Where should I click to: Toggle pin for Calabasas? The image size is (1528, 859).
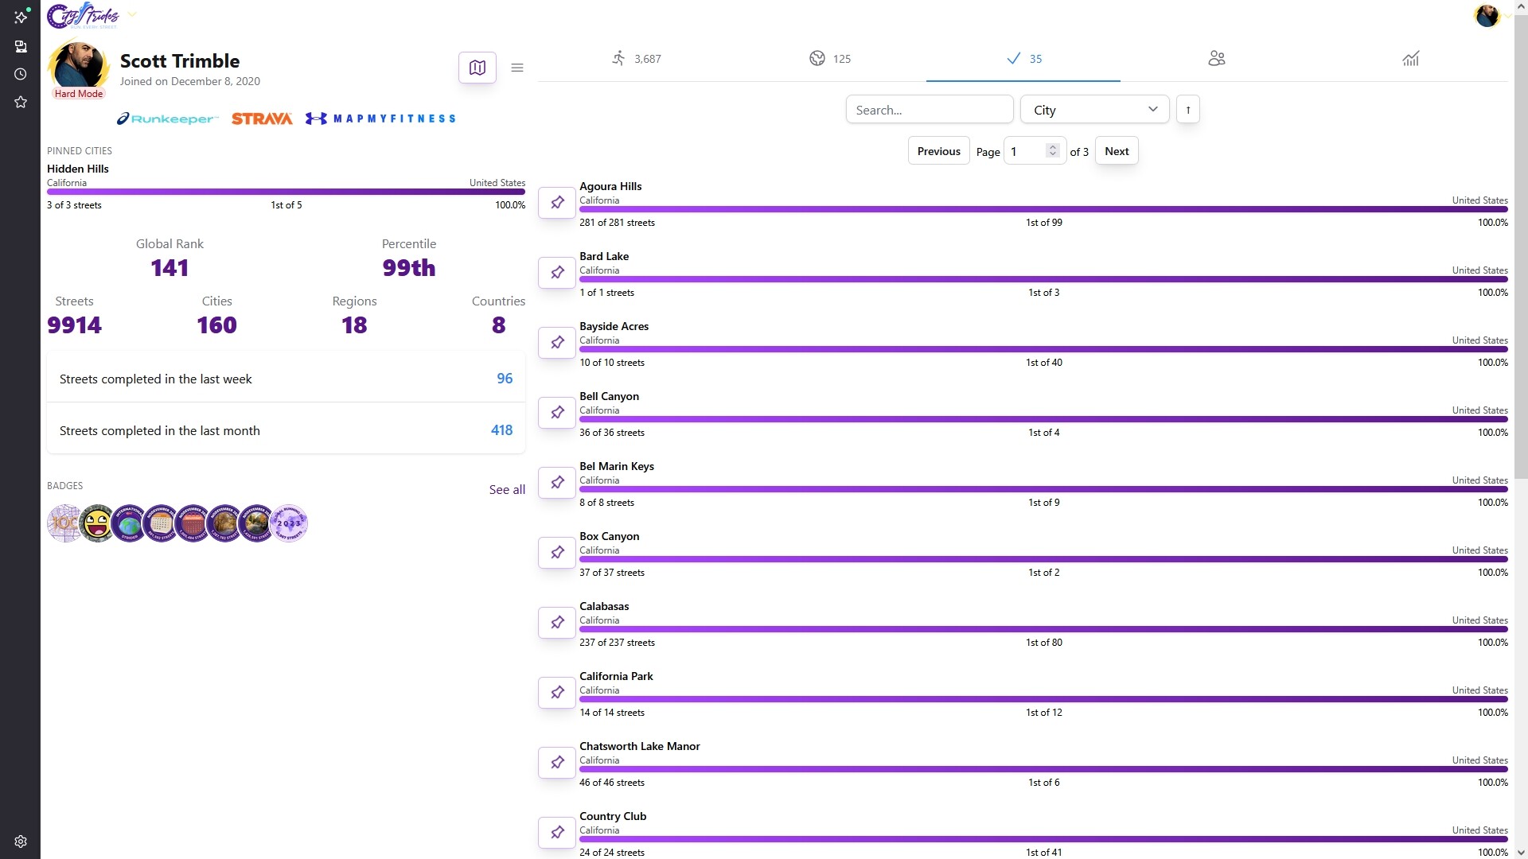[557, 623]
